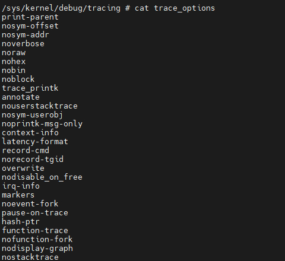Image resolution: width=285 pixels, height=261 pixels.
Task: Click the cat trace_options command text
Action: pos(175,8)
